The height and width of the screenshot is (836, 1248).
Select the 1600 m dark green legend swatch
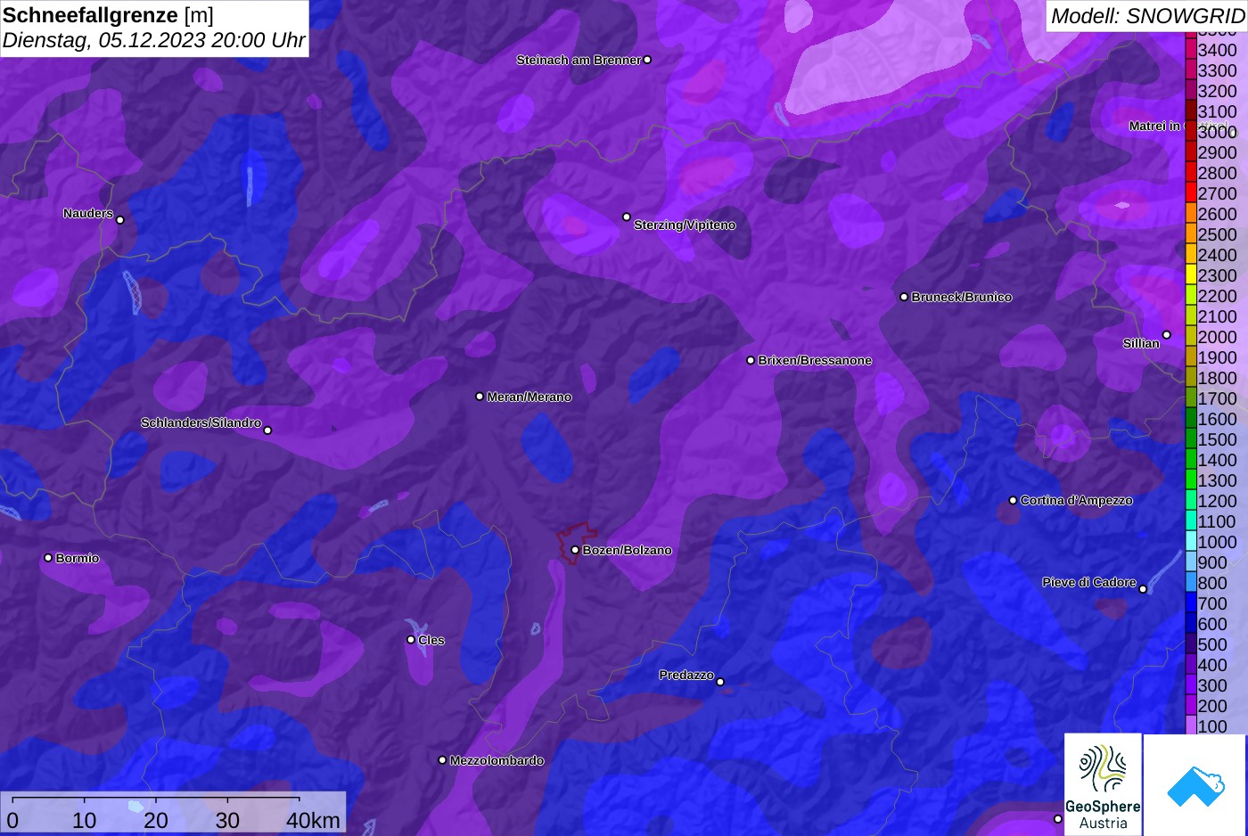point(1190,419)
